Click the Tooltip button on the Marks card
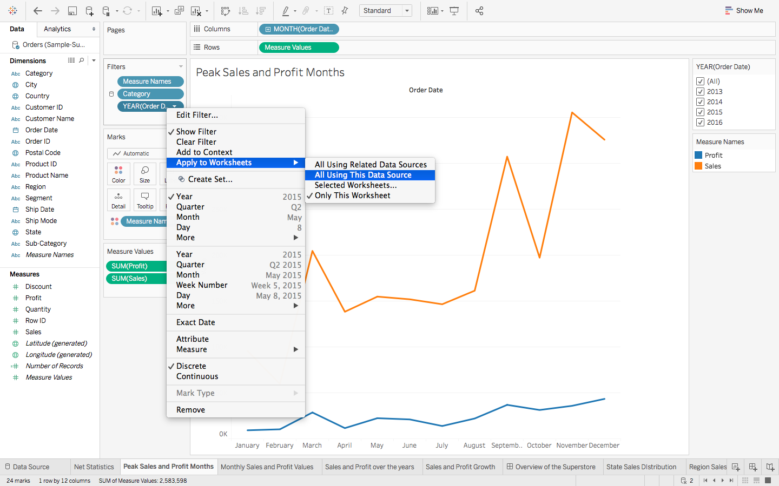The image size is (779, 486). (145, 200)
